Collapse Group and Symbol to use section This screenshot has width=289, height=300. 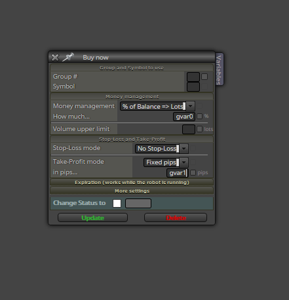(132, 68)
